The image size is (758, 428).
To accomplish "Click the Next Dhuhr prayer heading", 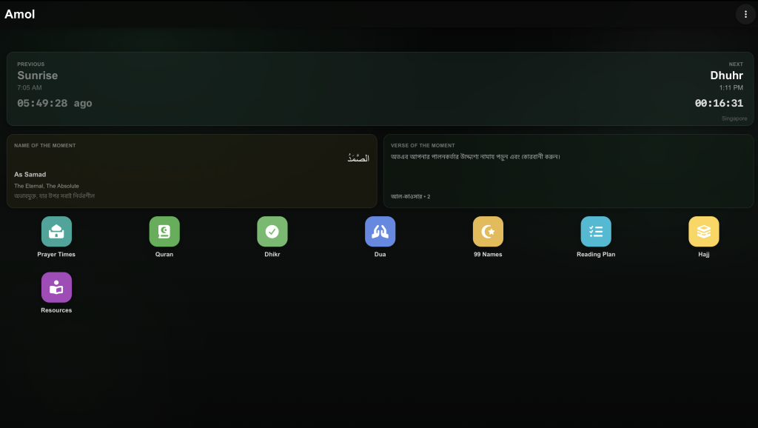I will pos(727,76).
